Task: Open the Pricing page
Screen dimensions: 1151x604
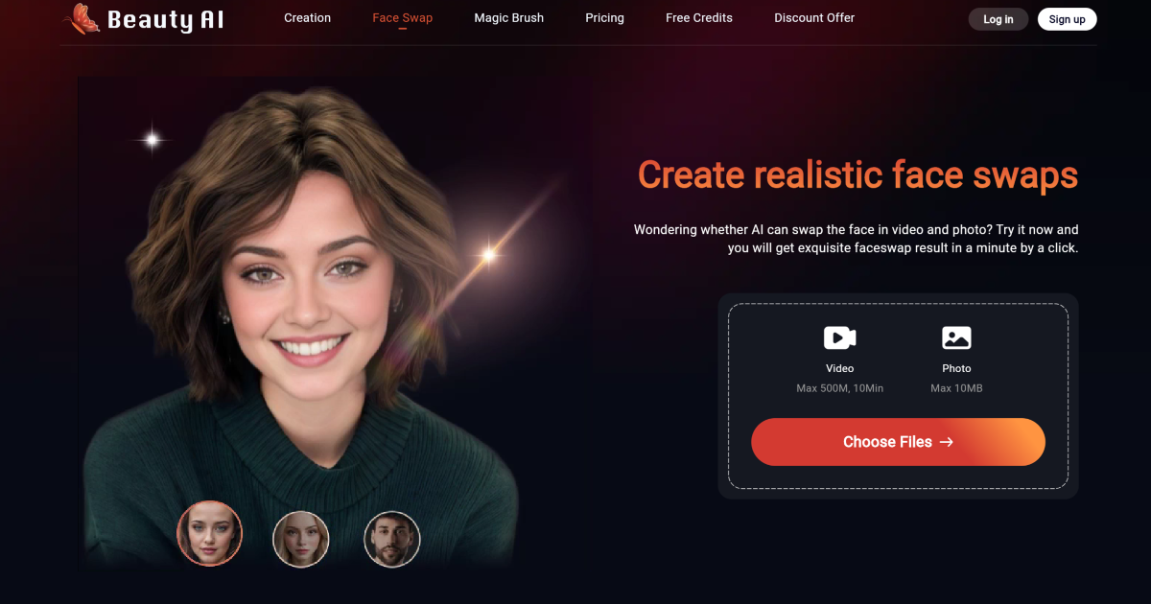Action: coord(604,18)
